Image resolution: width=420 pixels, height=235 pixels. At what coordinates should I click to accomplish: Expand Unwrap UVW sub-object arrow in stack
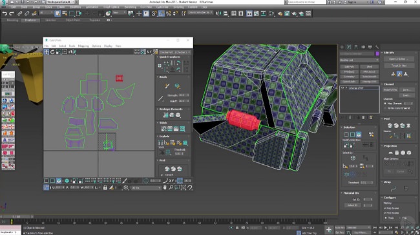coord(346,88)
